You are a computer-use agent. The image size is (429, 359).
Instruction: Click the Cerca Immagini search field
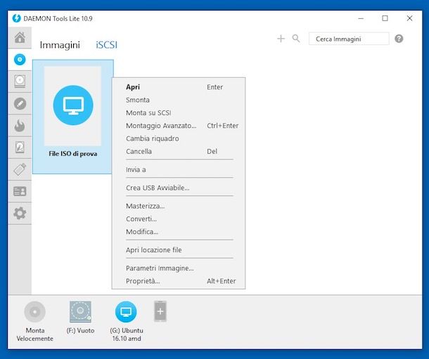coord(348,39)
